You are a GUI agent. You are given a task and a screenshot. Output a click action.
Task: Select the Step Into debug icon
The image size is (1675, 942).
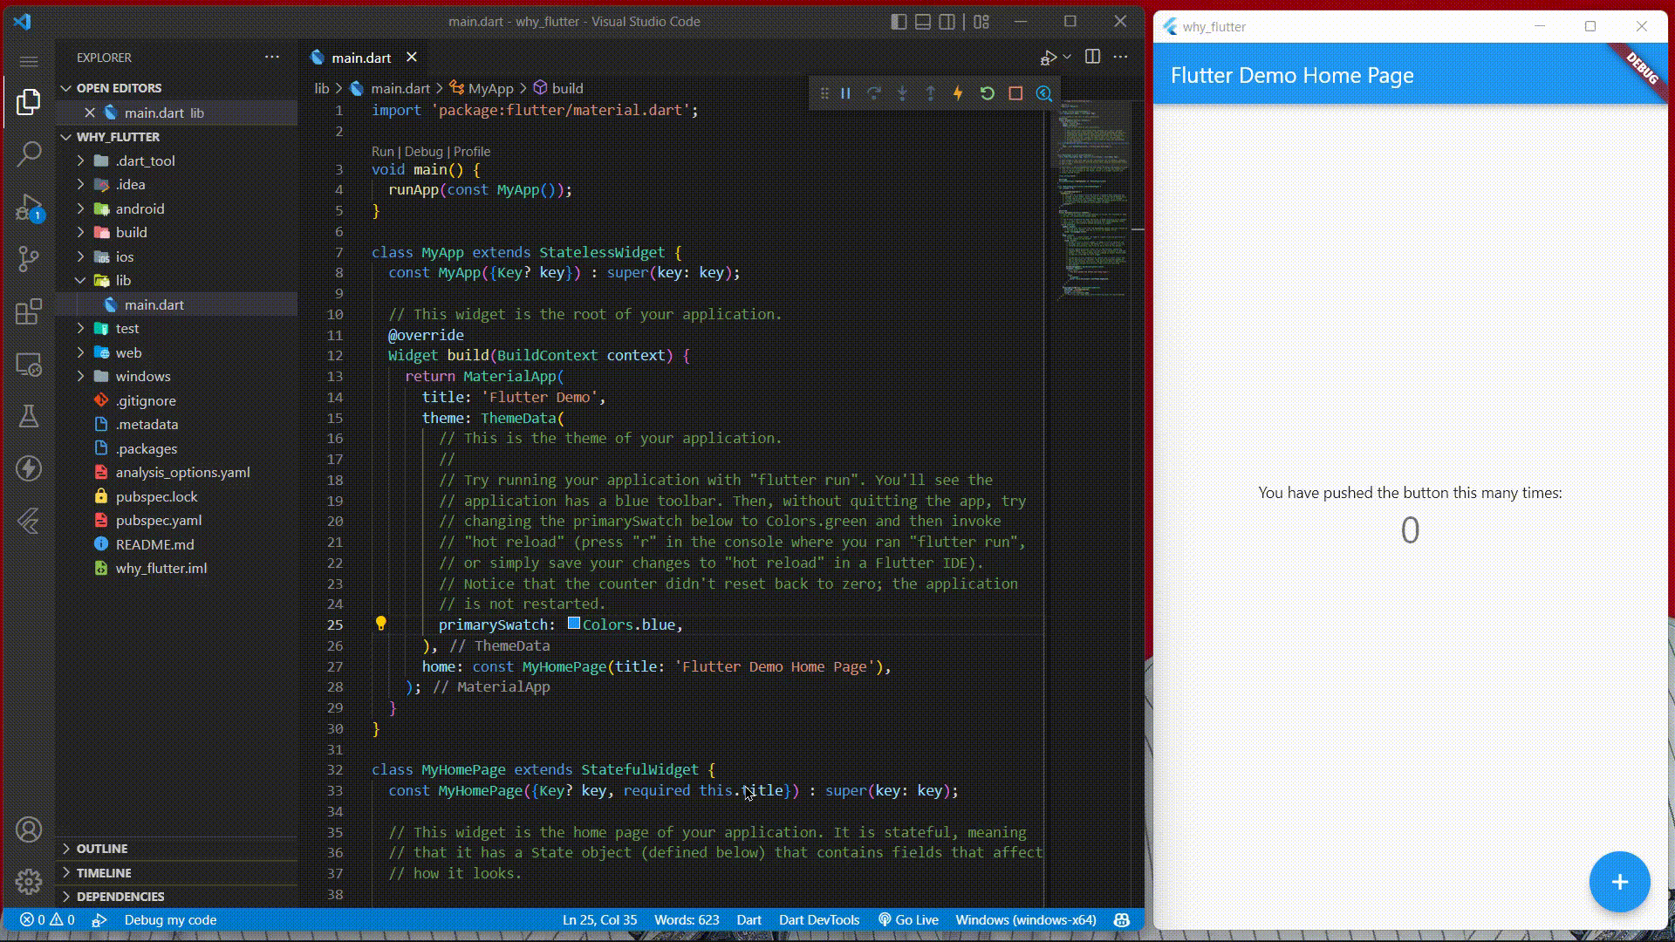pos(903,92)
